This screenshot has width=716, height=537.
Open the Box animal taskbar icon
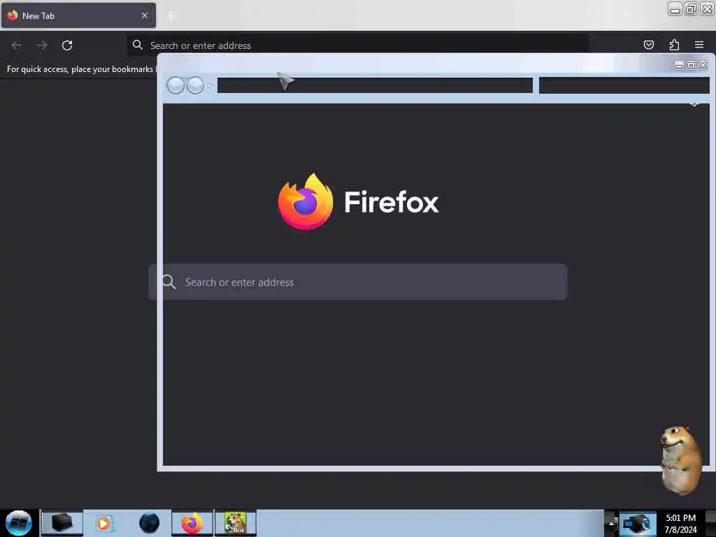tap(236, 523)
